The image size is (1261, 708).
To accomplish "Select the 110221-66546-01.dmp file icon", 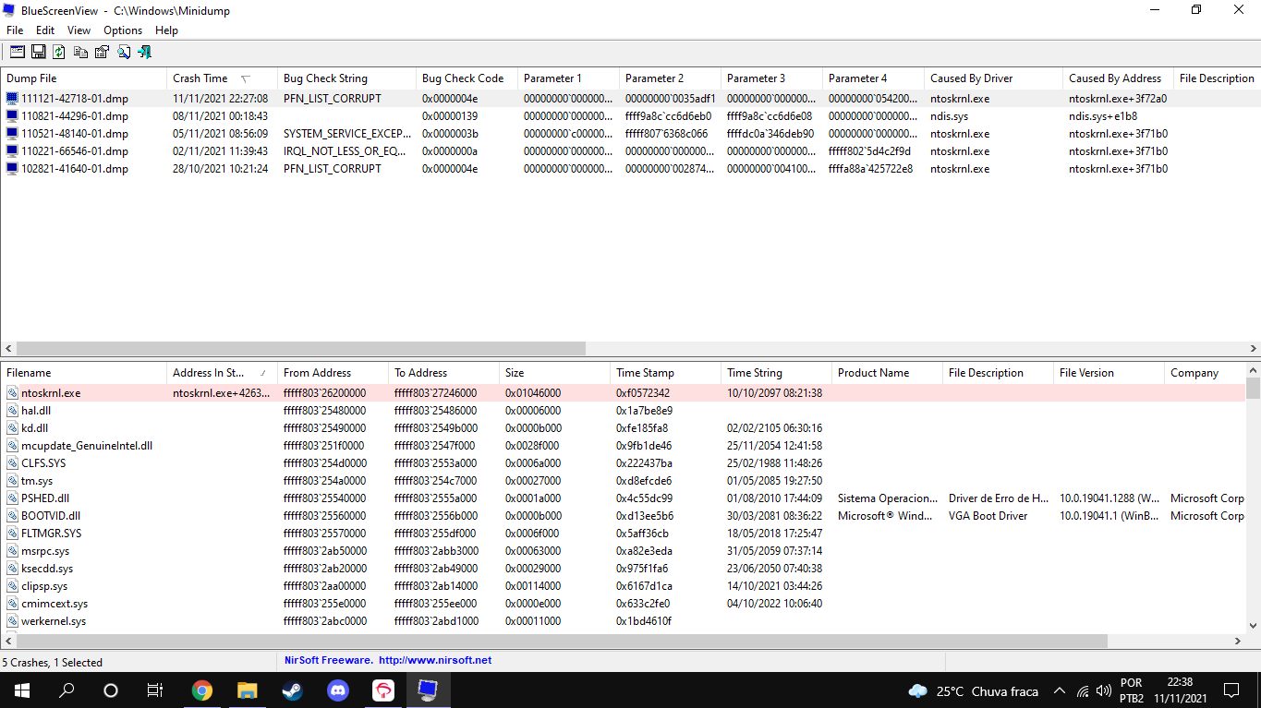I will coord(12,151).
